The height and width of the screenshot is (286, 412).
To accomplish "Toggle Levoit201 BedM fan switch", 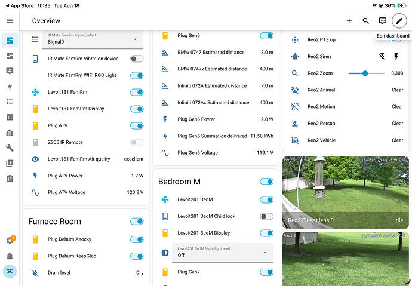I will [x=267, y=199].
